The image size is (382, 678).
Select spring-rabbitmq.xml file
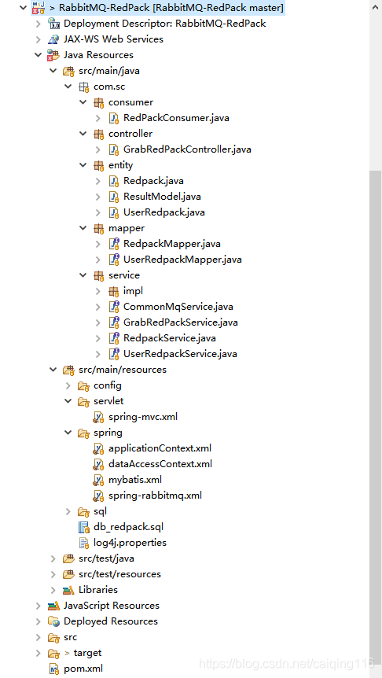[x=155, y=496]
